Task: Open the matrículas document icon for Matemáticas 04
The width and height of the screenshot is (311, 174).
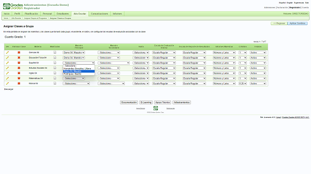Action: pyautogui.click(x=55, y=78)
